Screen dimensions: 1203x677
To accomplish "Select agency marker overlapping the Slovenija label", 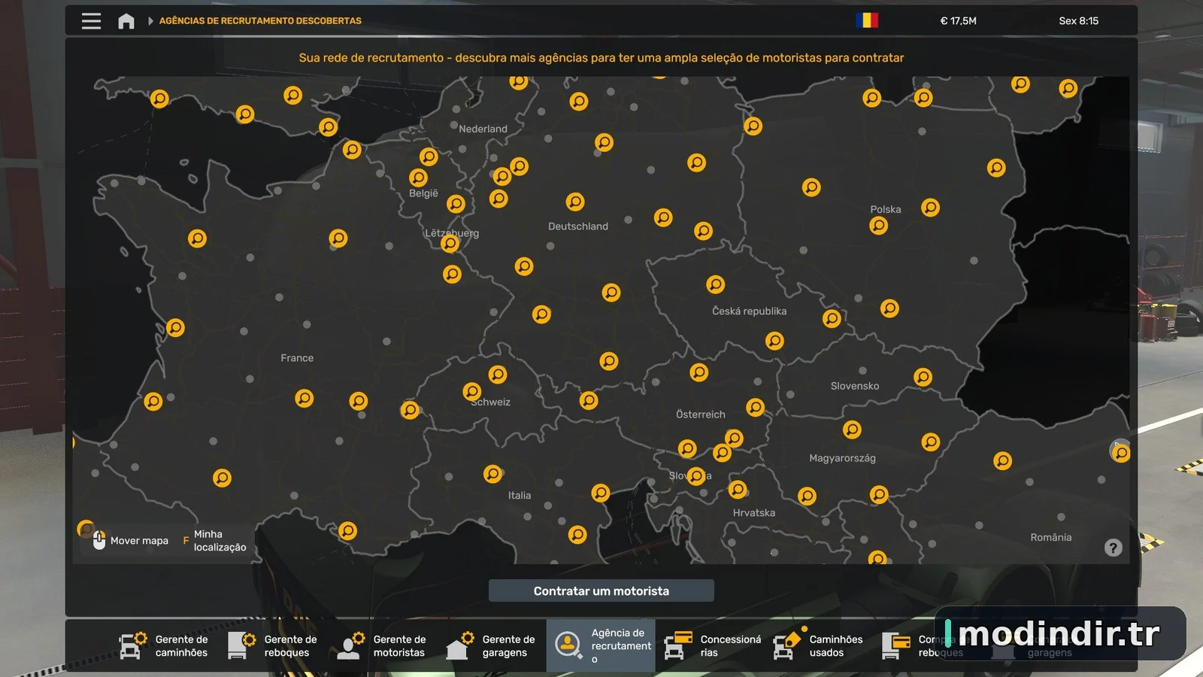I will coord(697,476).
